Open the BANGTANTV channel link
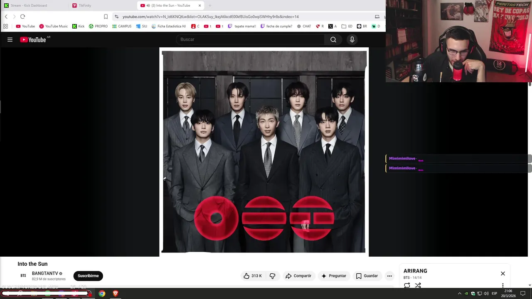This screenshot has height=299, width=532. click(45, 273)
